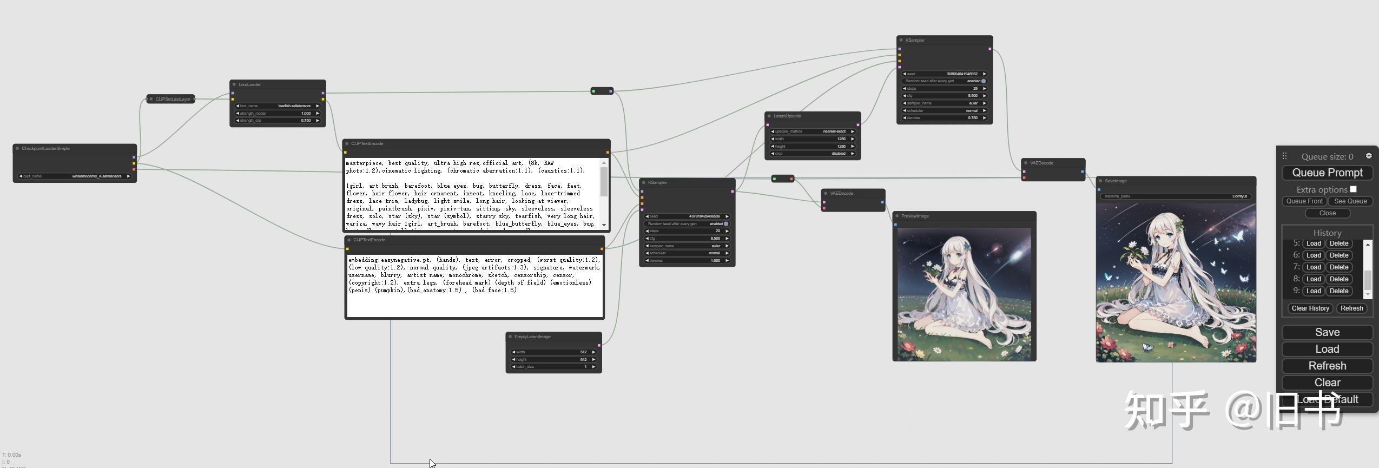Toggle random seed on lower KSampler
1379x468 pixels.
687,223
